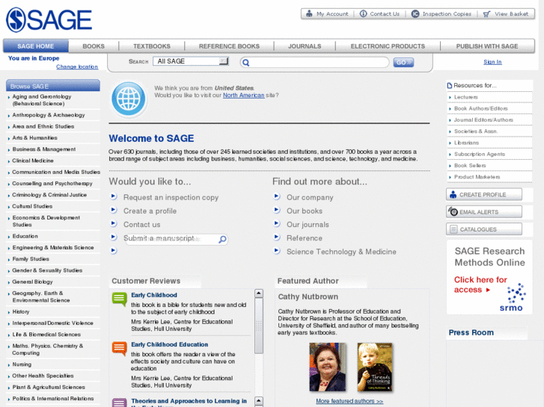Expand Education in Browse SAGE list
The width and height of the screenshot is (544, 407).
point(25,236)
